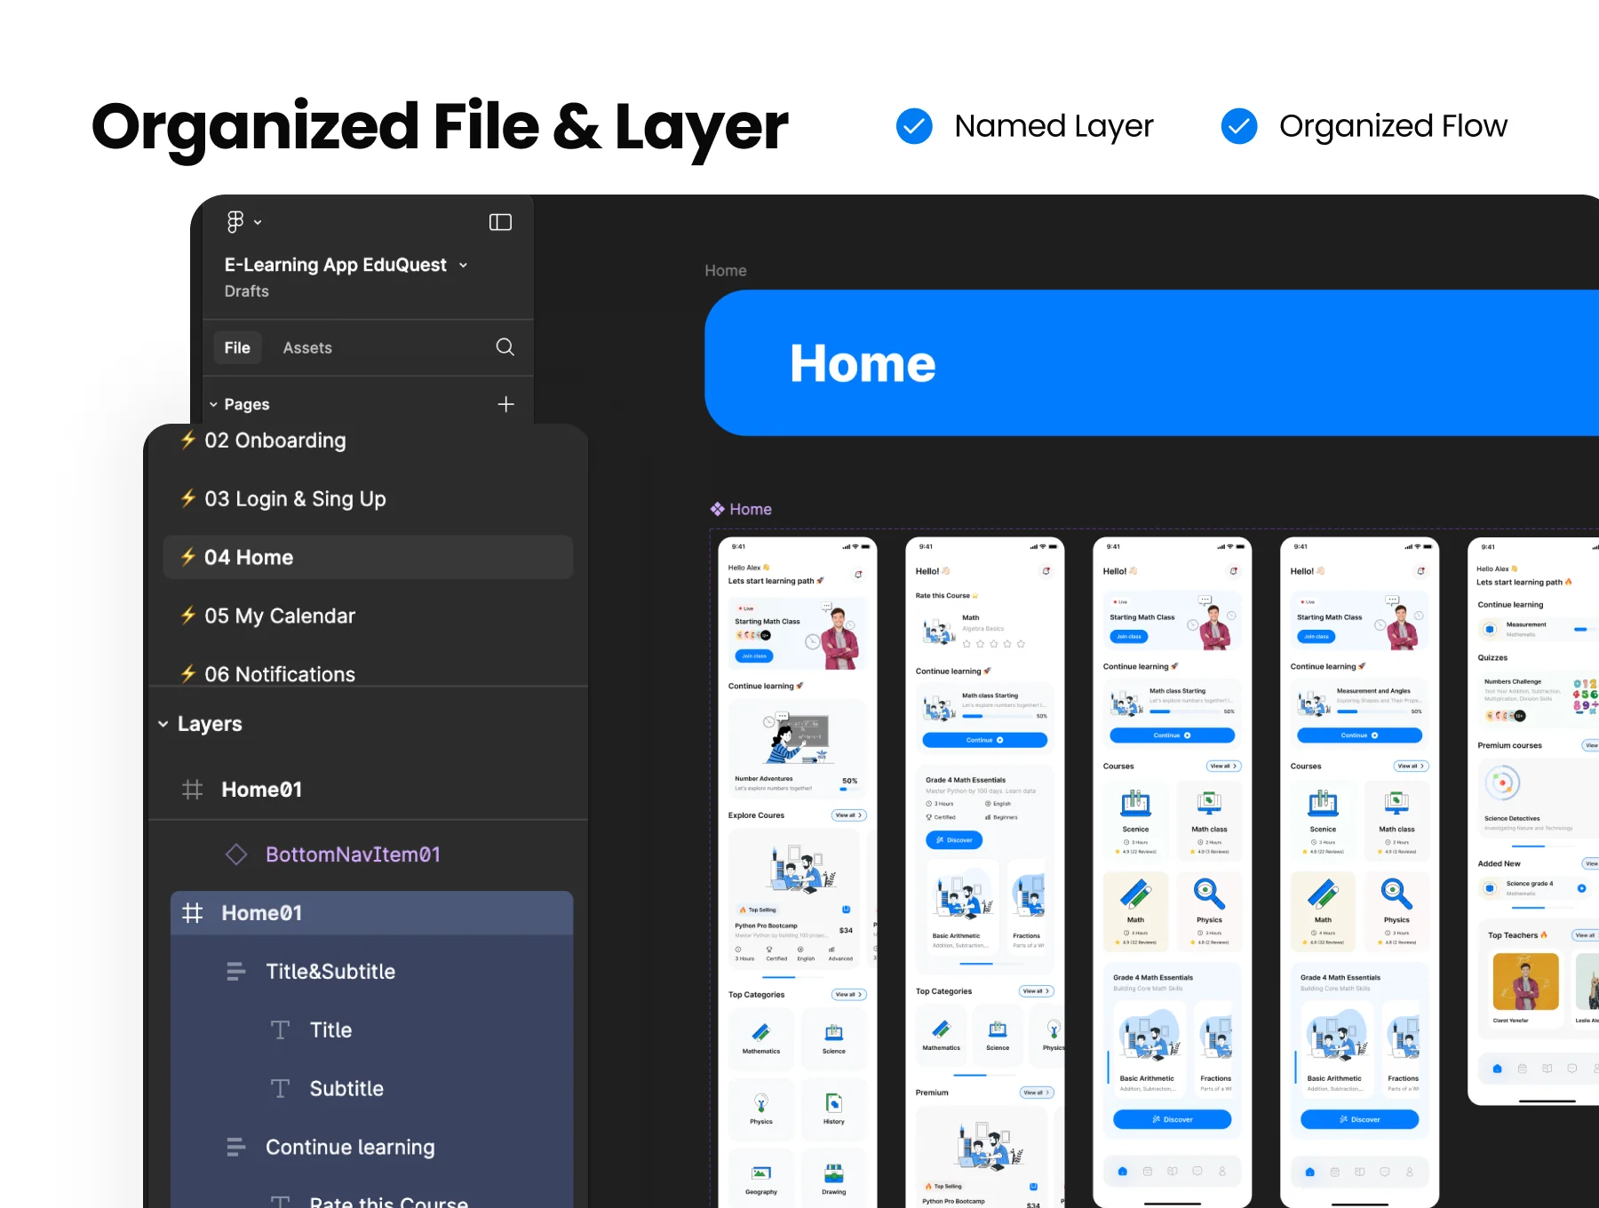Select the BottomNavItem01 component layer

(353, 854)
